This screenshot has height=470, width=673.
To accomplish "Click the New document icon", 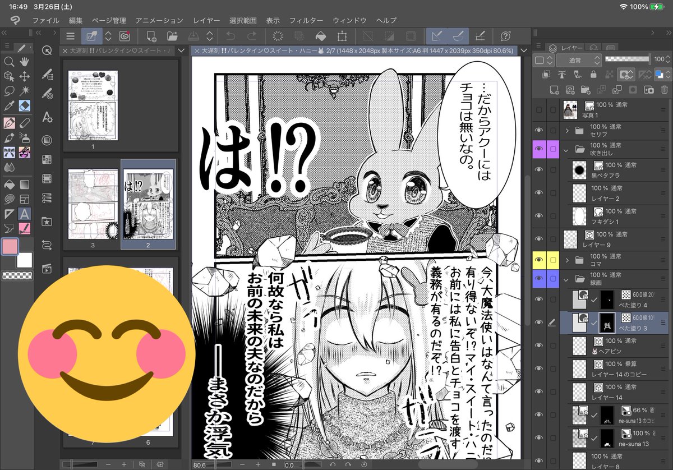I will (151, 36).
